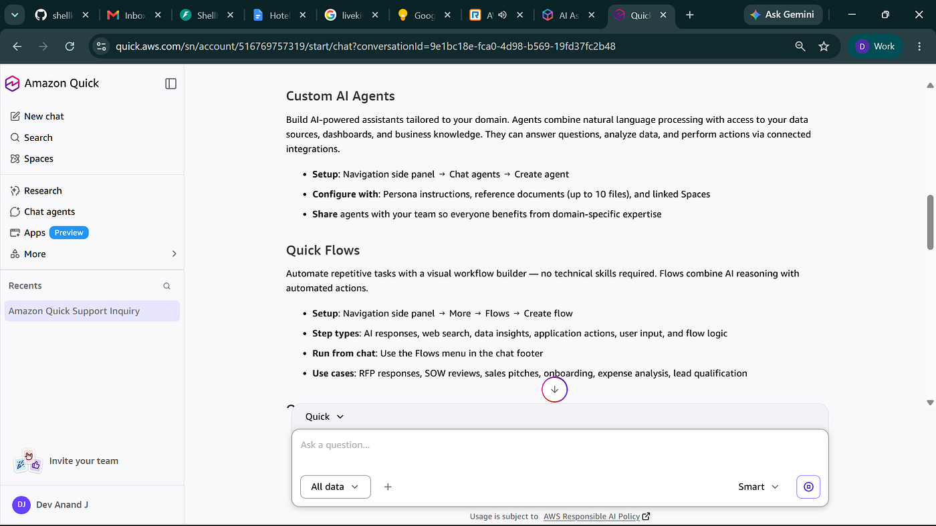Open AWS Responsible AI Policy link
This screenshot has height=526, width=936.
(x=597, y=516)
